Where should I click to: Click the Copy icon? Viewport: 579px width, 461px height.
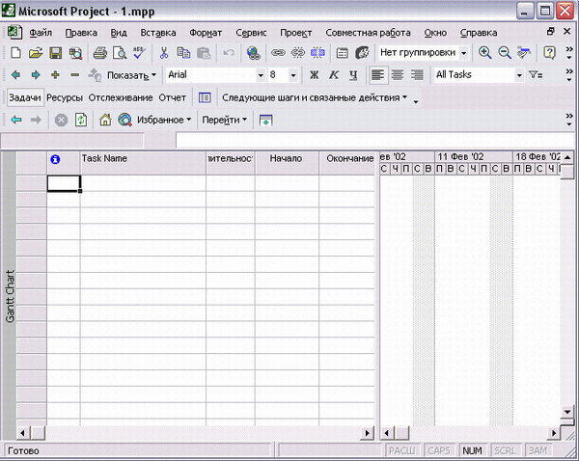tap(183, 53)
